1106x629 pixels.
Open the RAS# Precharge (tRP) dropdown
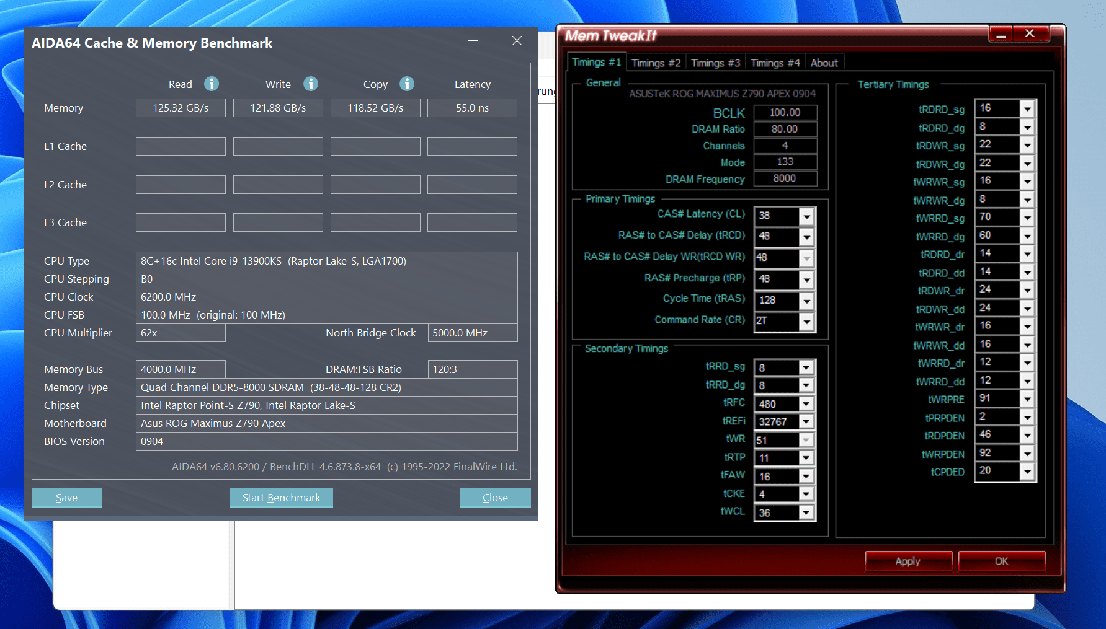(806, 279)
